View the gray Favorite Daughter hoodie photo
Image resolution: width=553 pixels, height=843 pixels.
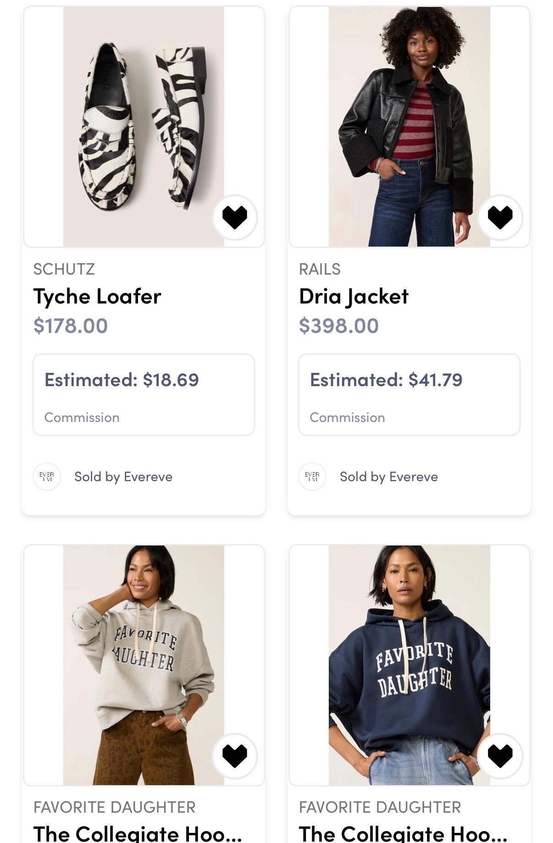pyautogui.click(x=144, y=665)
